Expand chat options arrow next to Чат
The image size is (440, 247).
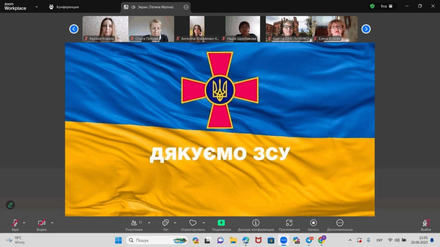click(x=175, y=223)
